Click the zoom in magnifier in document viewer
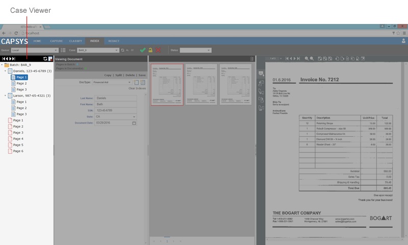Screen dimensions: 408x245 coord(307,59)
